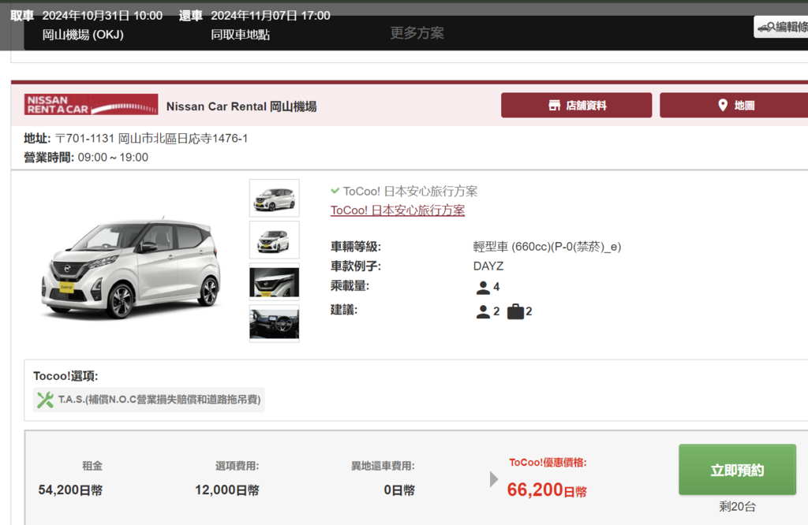This screenshot has width=808, height=525.
Task: Click the option fee 12,000日幣
Action: (226, 490)
